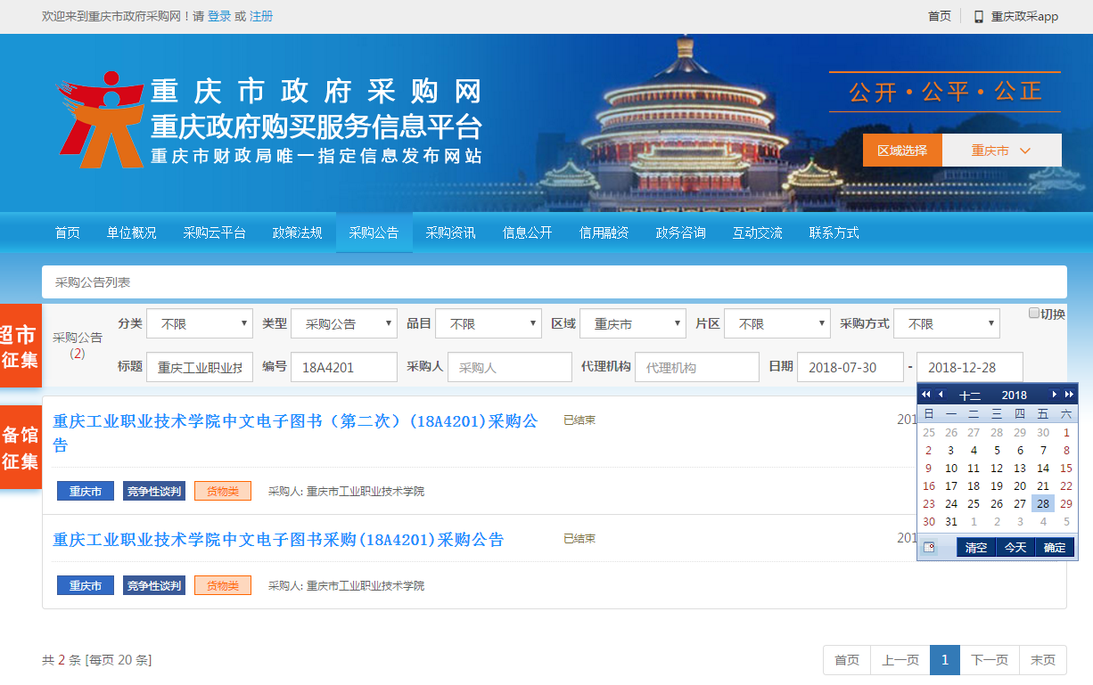1093x685 pixels.
Task: Advance to next month in date picker
Action: 1055,395
